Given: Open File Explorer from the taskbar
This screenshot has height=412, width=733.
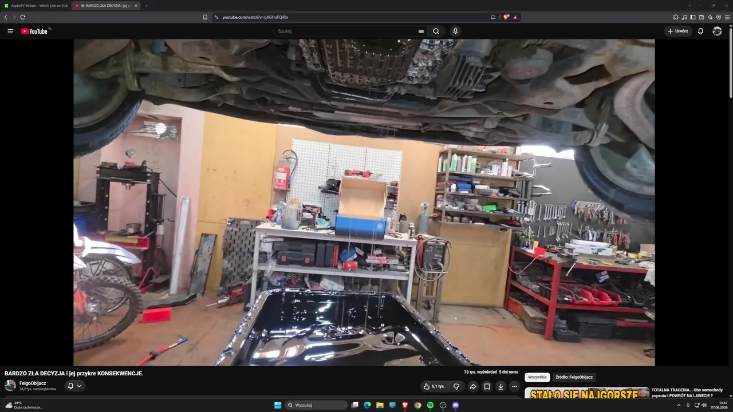Looking at the screenshot, I should pyautogui.click(x=380, y=405).
